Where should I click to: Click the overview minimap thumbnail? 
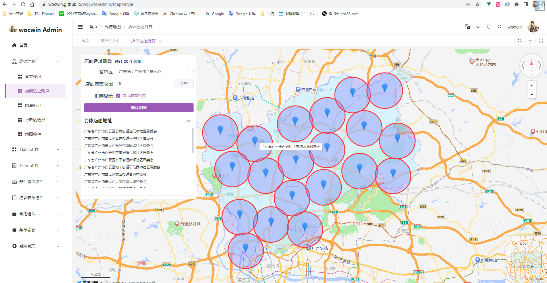526,259
